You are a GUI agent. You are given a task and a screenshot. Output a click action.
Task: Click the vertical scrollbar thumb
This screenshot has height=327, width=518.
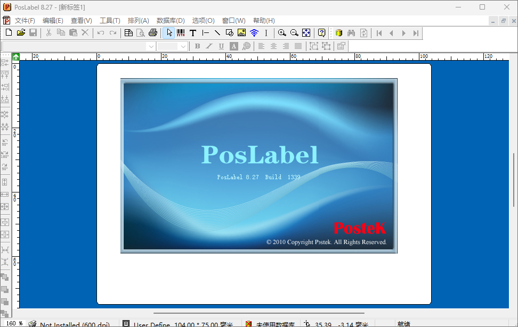514,180
